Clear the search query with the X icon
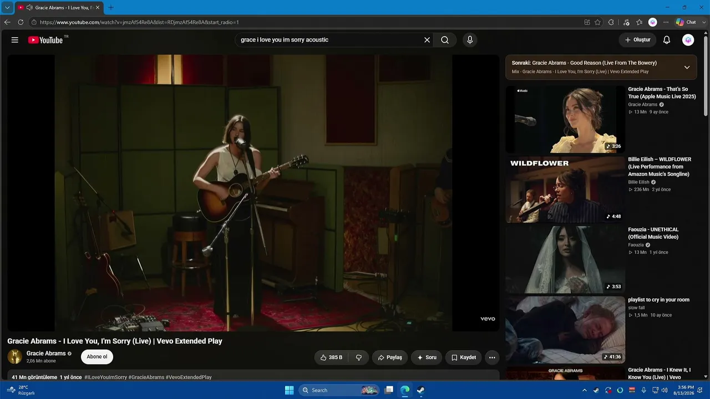 point(427,40)
